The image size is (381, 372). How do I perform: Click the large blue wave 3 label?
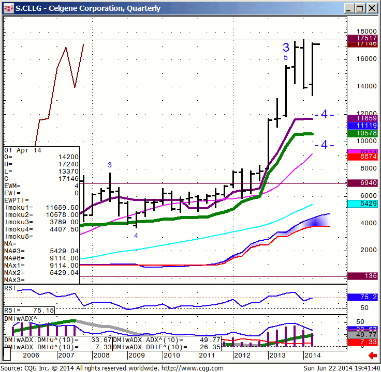click(286, 48)
